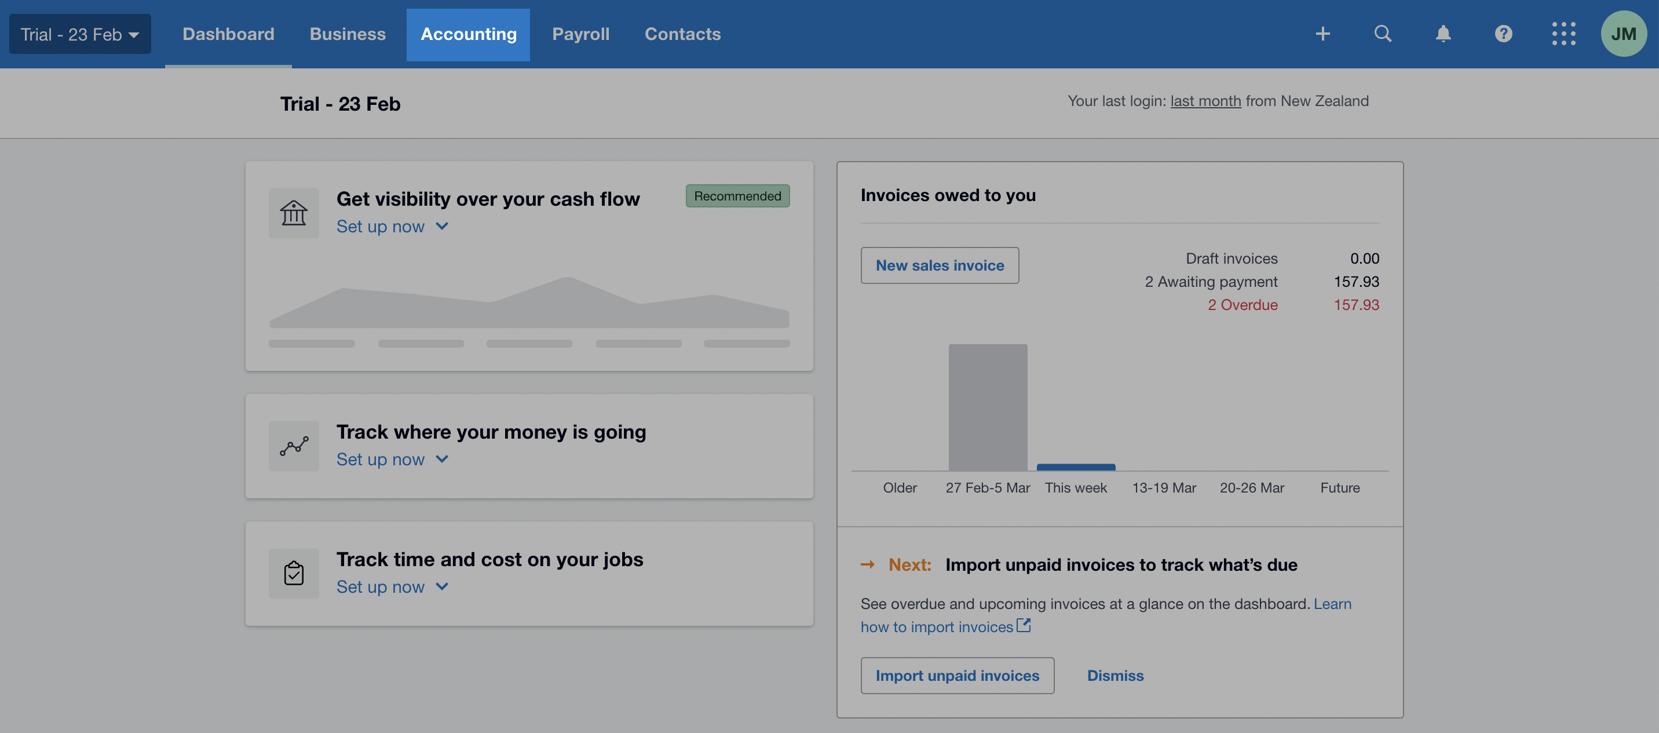The image size is (1659, 733).
Task: Select the Business menu item
Action: (347, 34)
